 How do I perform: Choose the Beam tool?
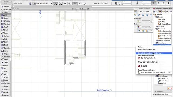coord(5,33)
